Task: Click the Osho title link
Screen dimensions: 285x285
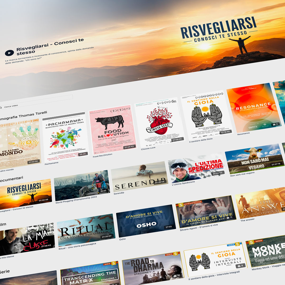Action: tap(122, 239)
